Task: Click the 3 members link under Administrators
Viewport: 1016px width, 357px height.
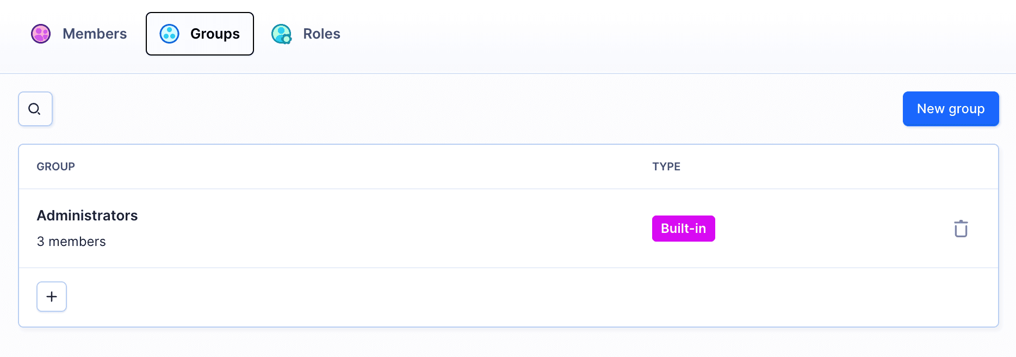Action: [x=71, y=241]
